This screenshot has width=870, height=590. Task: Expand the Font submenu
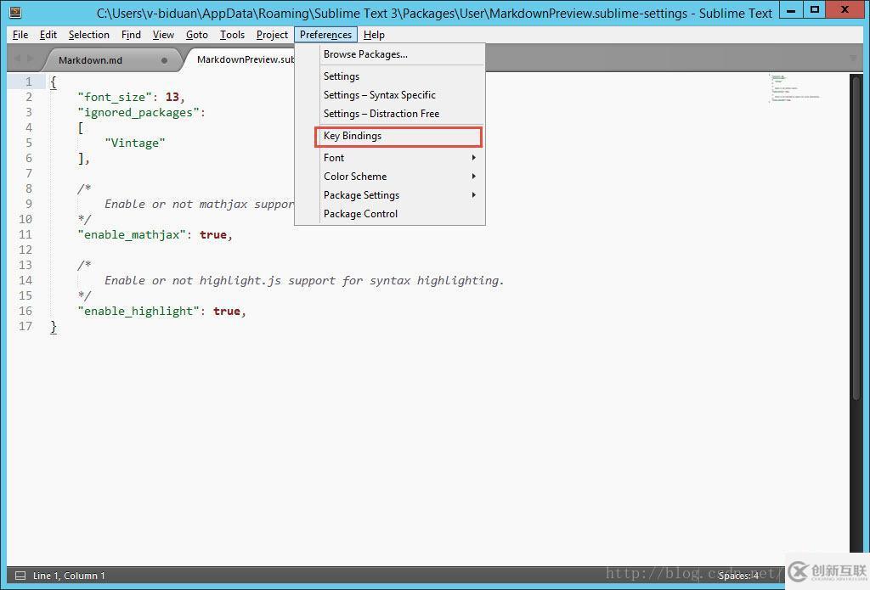point(390,158)
